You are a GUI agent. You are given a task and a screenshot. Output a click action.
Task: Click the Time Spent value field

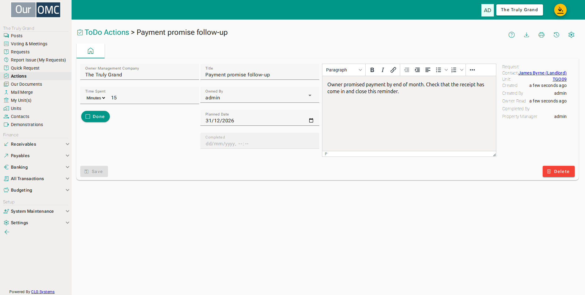point(154,98)
